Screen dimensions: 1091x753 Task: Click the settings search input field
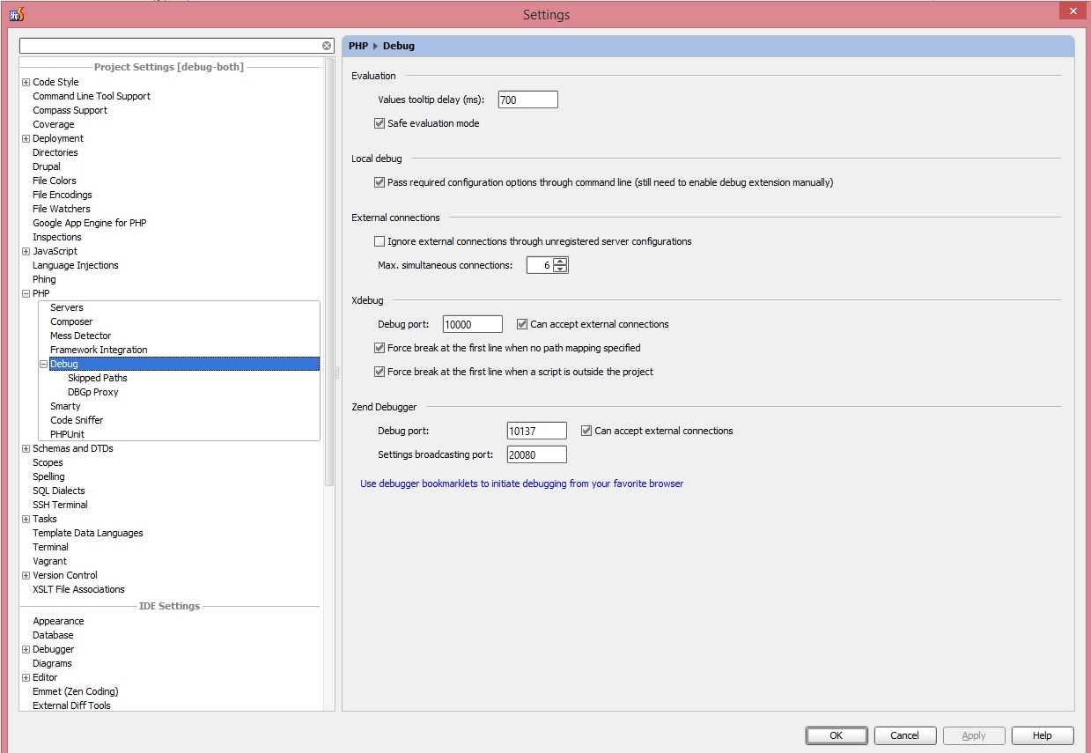coord(171,46)
